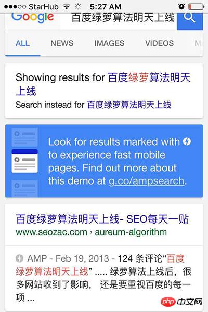Click the Wi-Fi signal icon in status bar
Screen dimensions: 208x312
coord(67,7)
